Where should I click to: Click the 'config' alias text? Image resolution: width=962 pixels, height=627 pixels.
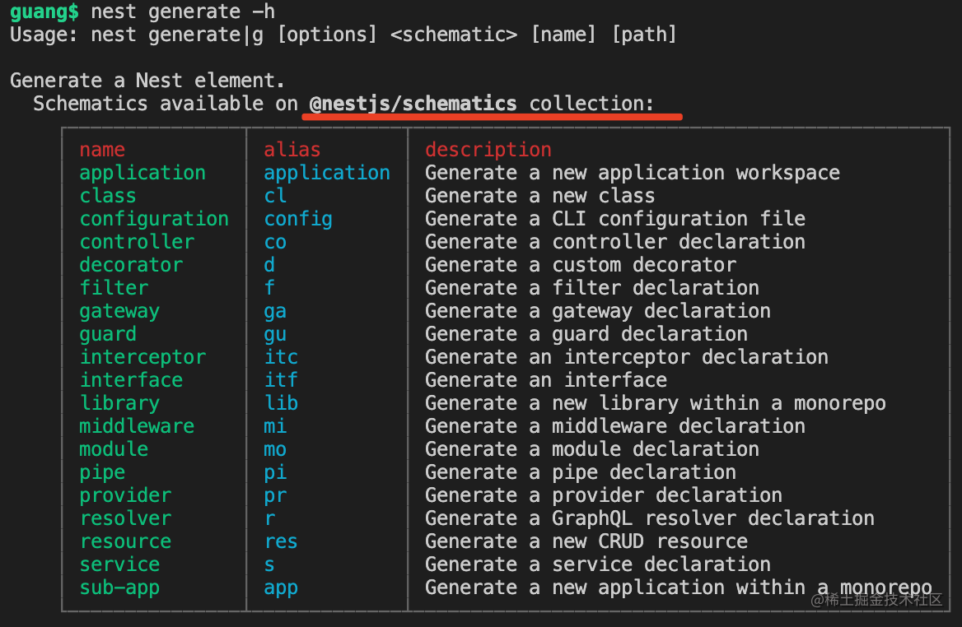click(298, 220)
